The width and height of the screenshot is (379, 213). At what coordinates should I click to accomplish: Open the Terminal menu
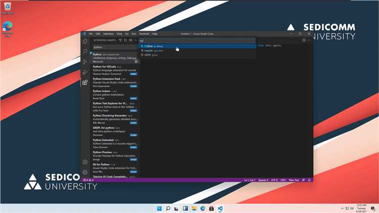tap(144, 34)
